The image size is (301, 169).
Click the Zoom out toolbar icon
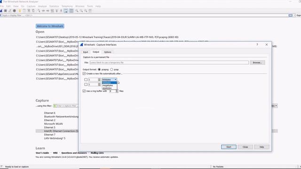[x=81, y=11]
